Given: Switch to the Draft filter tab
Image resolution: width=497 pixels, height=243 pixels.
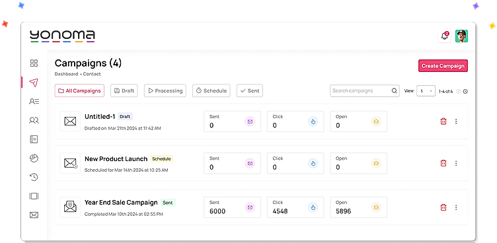Looking at the screenshot, I should click(x=124, y=90).
